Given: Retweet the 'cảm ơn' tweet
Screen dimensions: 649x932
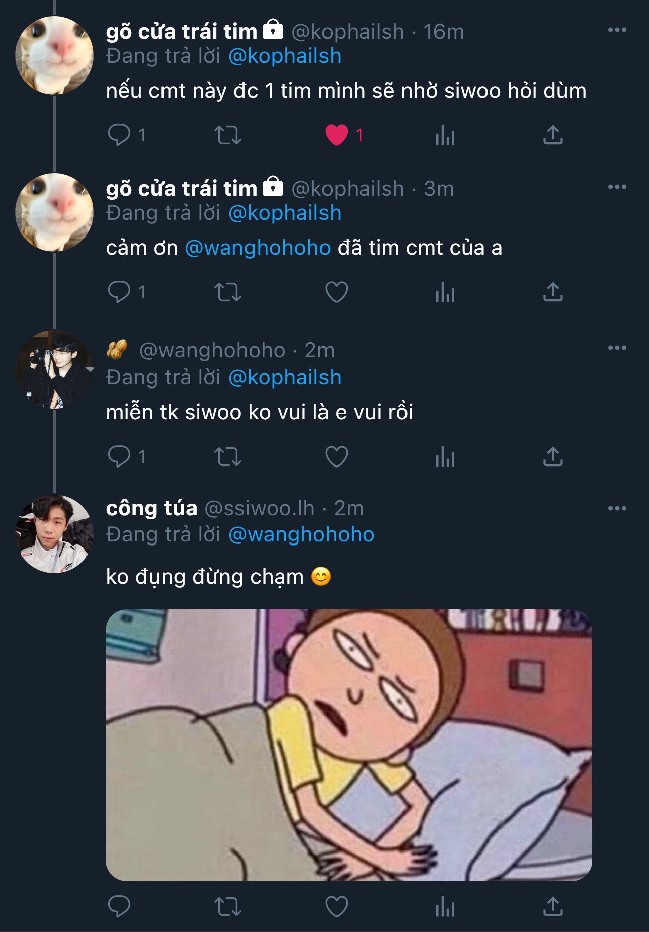Looking at the screenshot, I should 228,292.
